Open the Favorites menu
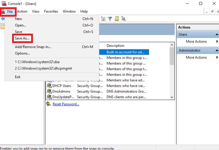 click(x=51, y=11)
